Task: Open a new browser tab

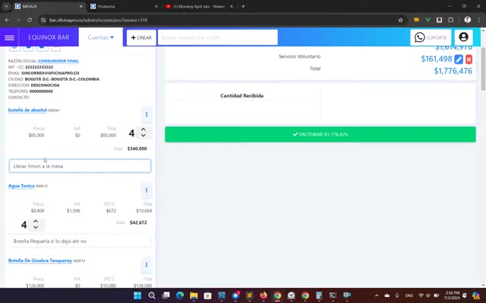Action: 243,6
